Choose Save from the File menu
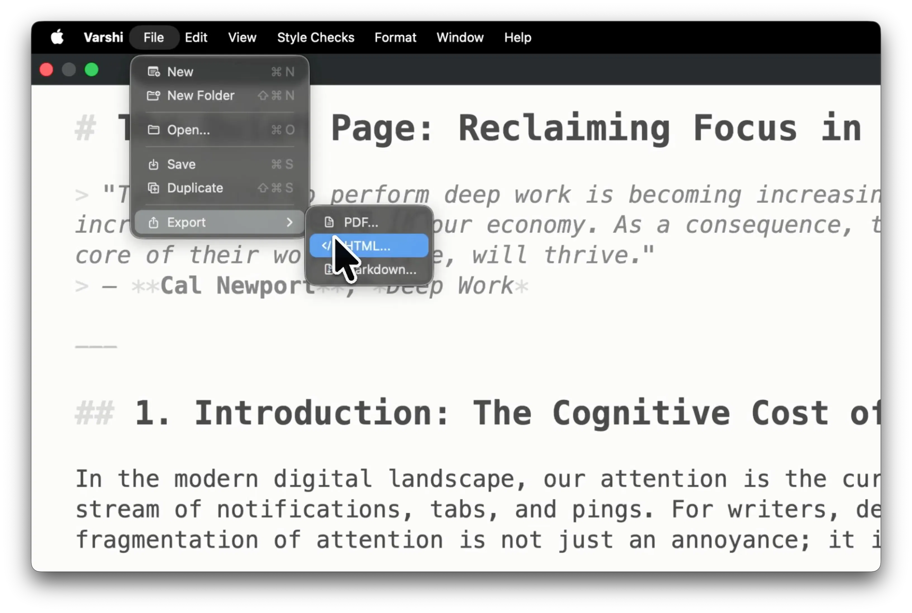This screenshot has width=912, height=613. tap(220, 164)
